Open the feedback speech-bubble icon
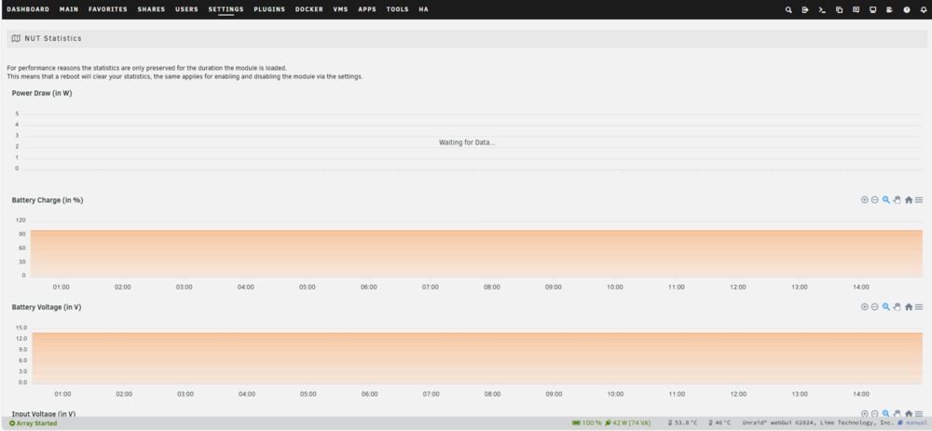 coord(856,9)
